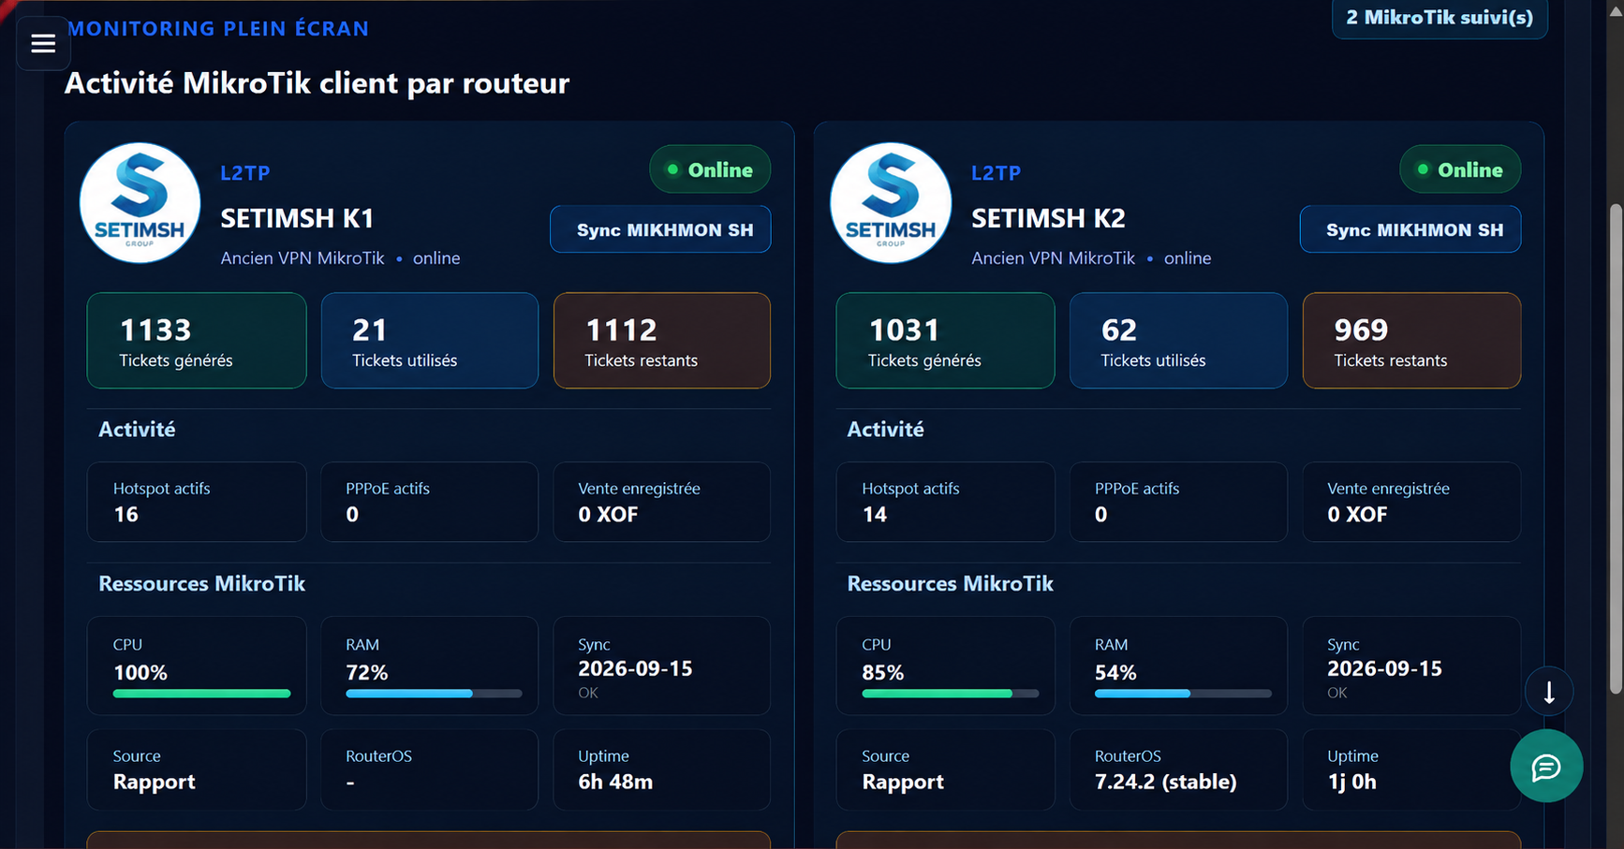Image resolution: width=1624 pixels, height=849 pixels.
Task: Click the RAM 54% progress bar for K2
Action: (1183, 694)
